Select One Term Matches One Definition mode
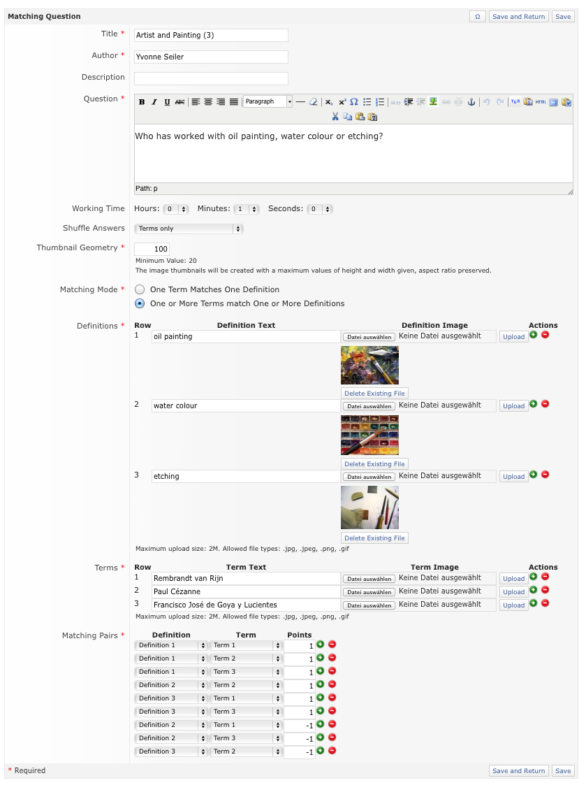 [140, 289]
